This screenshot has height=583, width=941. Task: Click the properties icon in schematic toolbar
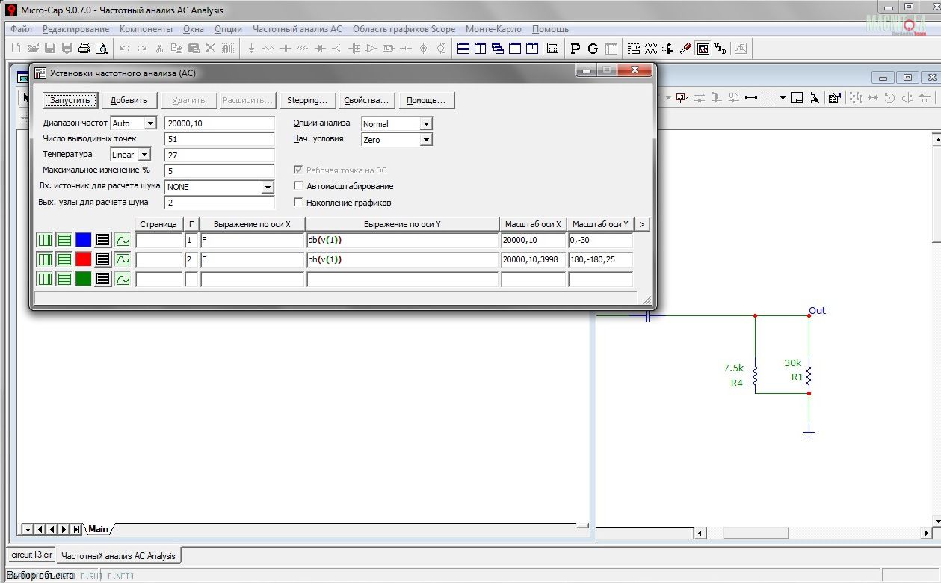(835, 98)
